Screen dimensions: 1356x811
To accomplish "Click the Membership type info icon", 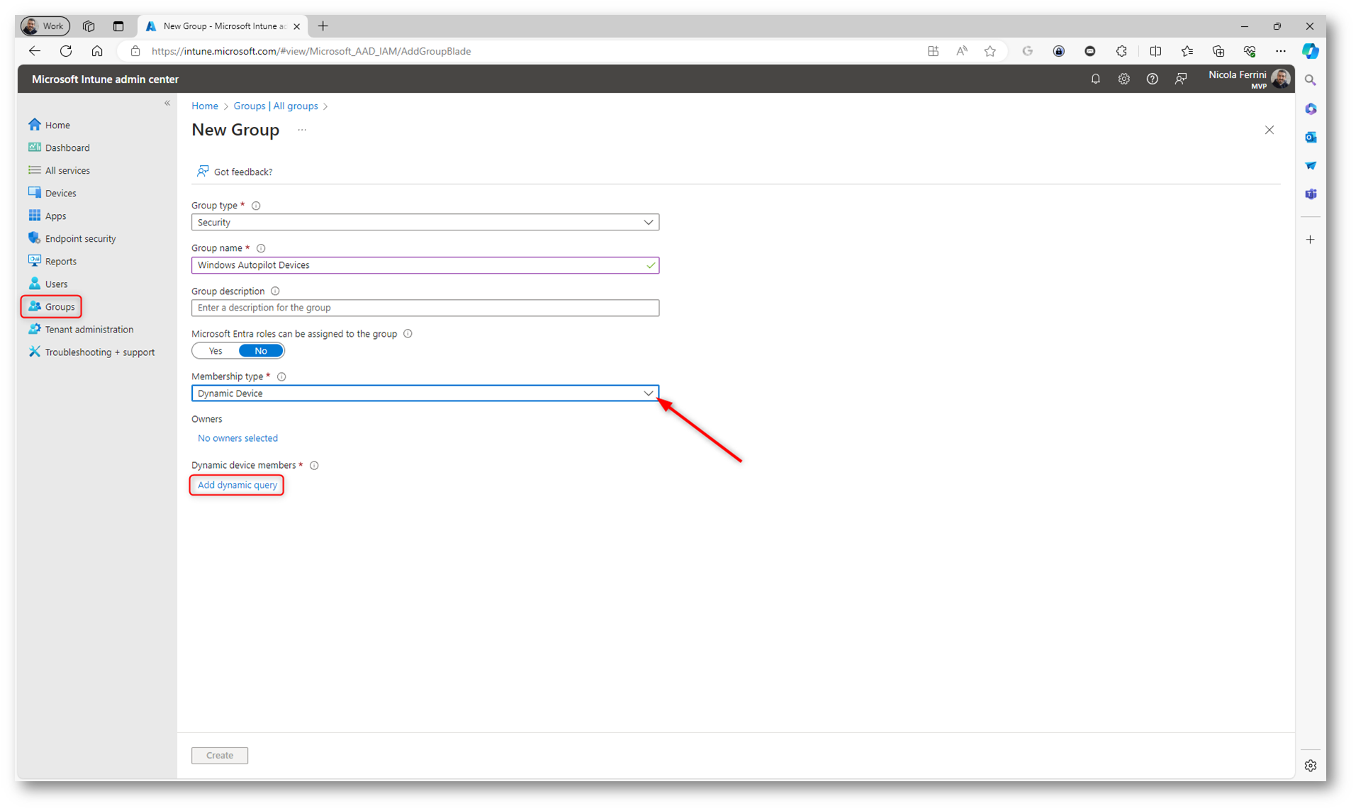I will [x=281, y=376].
